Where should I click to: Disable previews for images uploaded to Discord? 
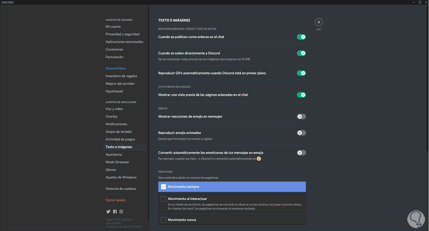tap(301, 53)
